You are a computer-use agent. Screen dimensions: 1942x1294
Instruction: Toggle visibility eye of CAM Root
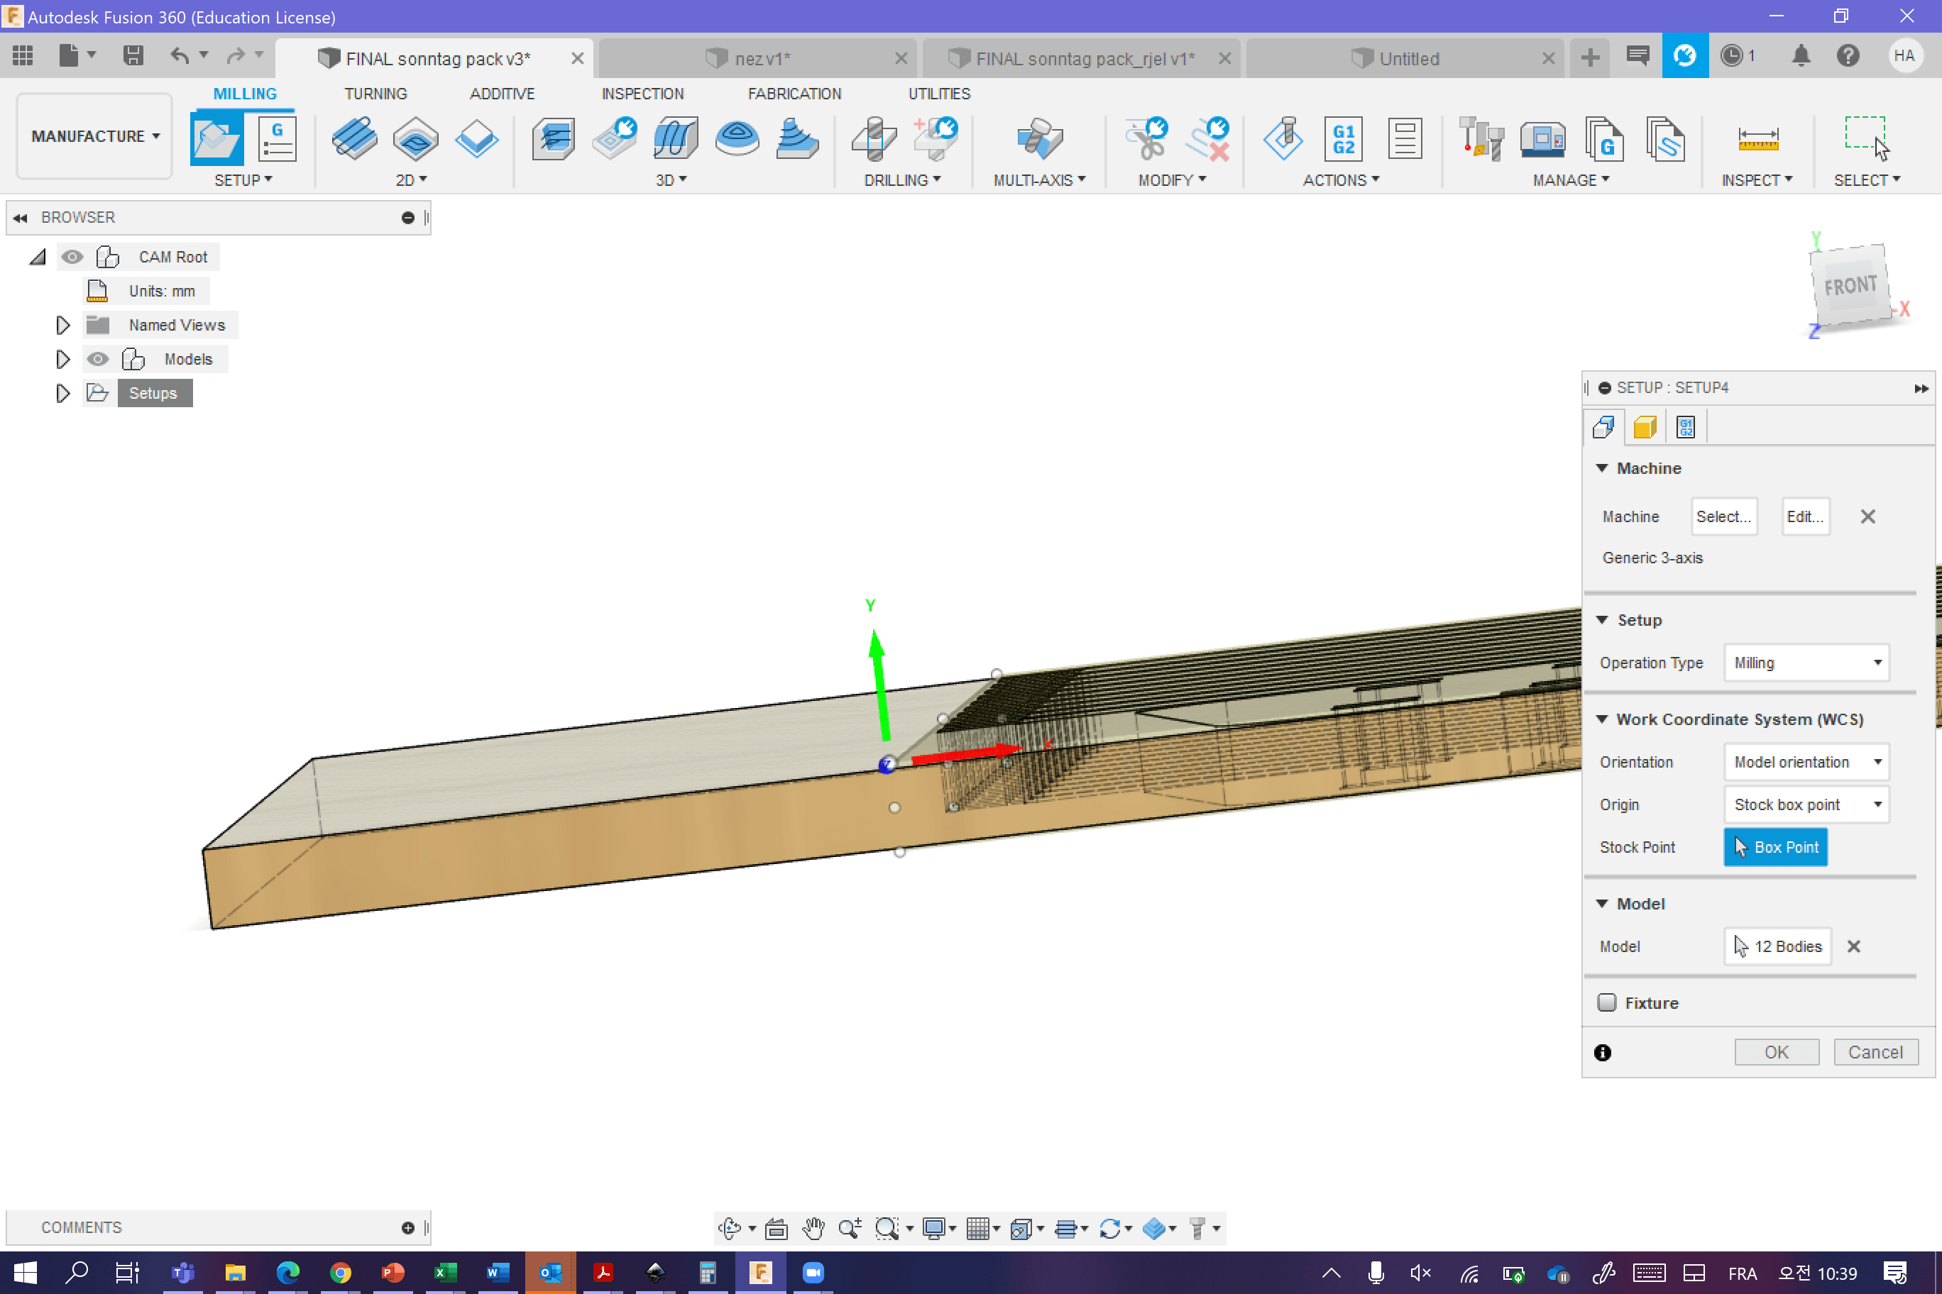click(72, 257)
